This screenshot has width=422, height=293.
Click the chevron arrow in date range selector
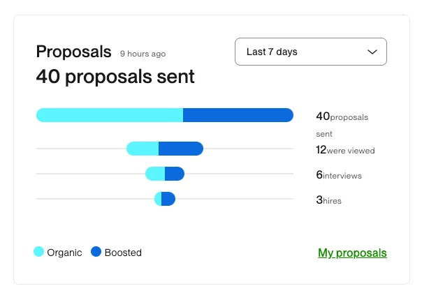(x=372, y=52)
